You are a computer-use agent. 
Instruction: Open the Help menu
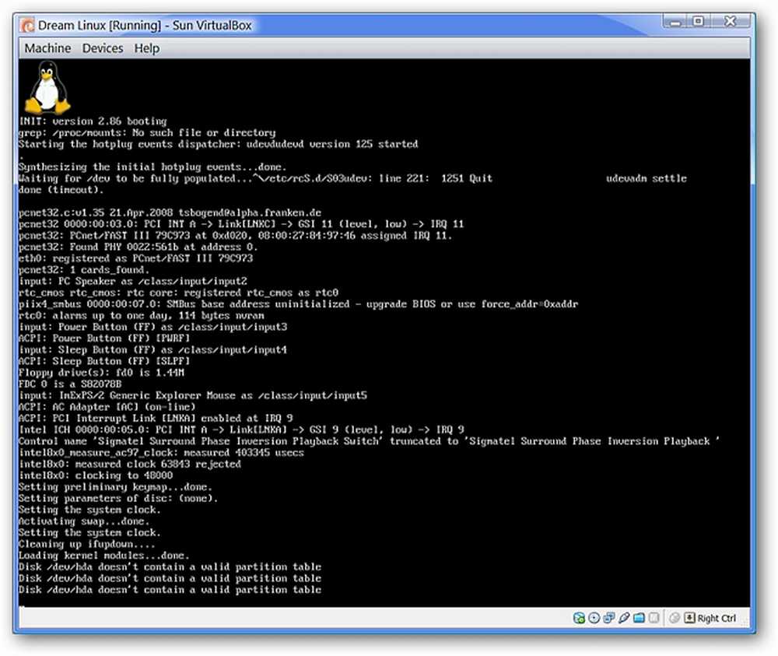(147, 48)
